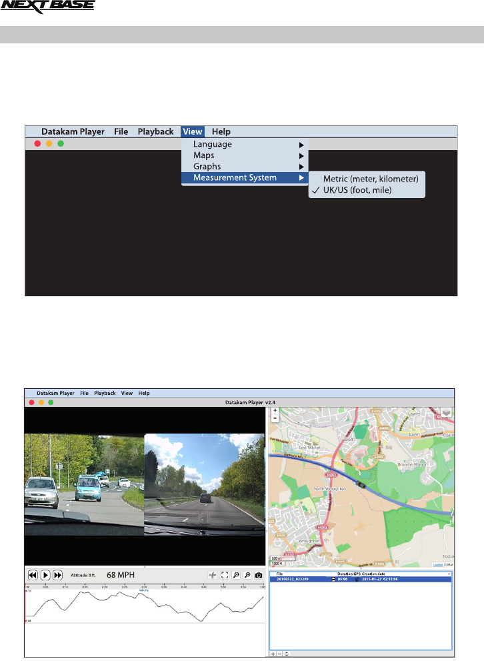The height and width of the screenshot is (661, 484).
Task: Open the File menu in the window with open View menu
Action: (121, 131)
